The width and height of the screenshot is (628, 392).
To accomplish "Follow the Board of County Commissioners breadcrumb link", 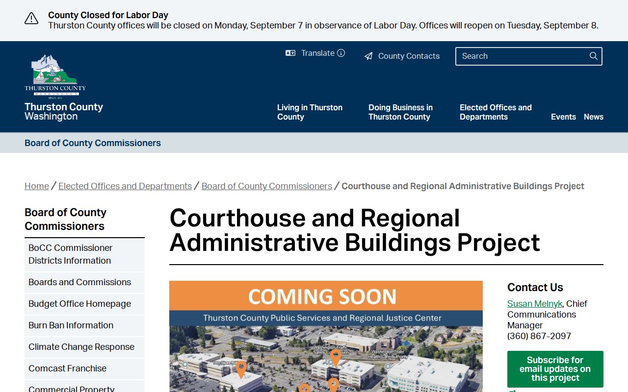I will pyautogui.click(x=267, y=186).
